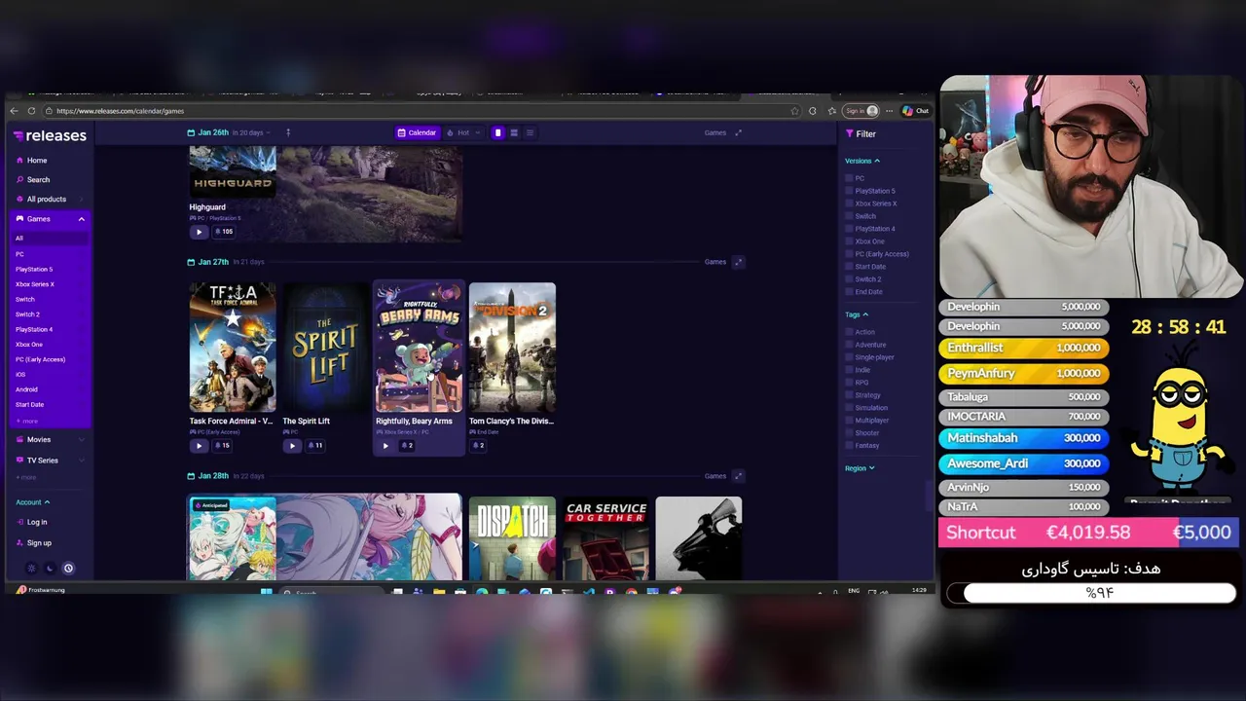Follow The Spirit Lift bell 11

coord(315,446)
